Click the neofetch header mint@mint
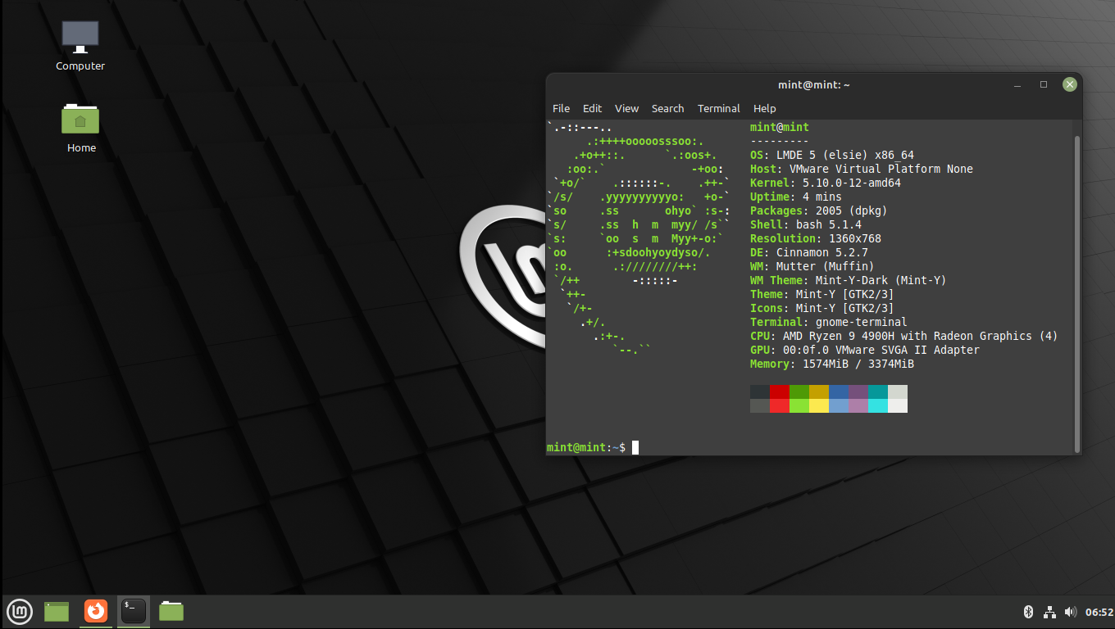Image resolution: width=1115 pixels, height=629 pixels. click(x=780, y=127)
